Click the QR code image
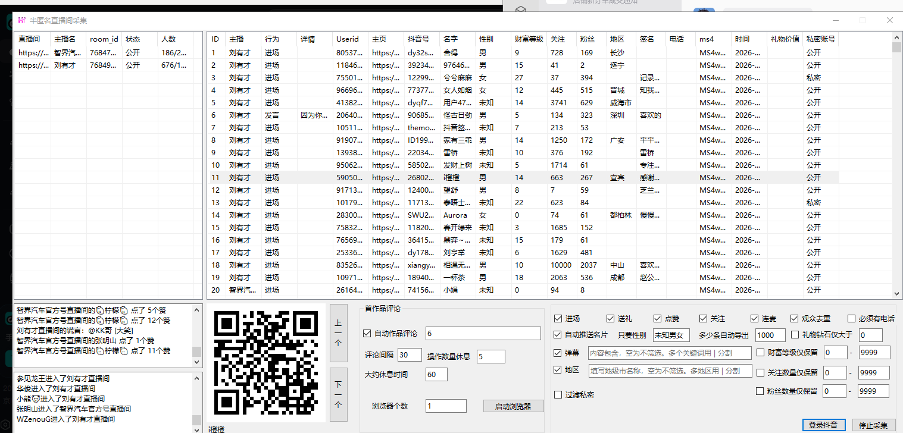The width and height of the screenshot is (903, 433). (x=265, y=363)
